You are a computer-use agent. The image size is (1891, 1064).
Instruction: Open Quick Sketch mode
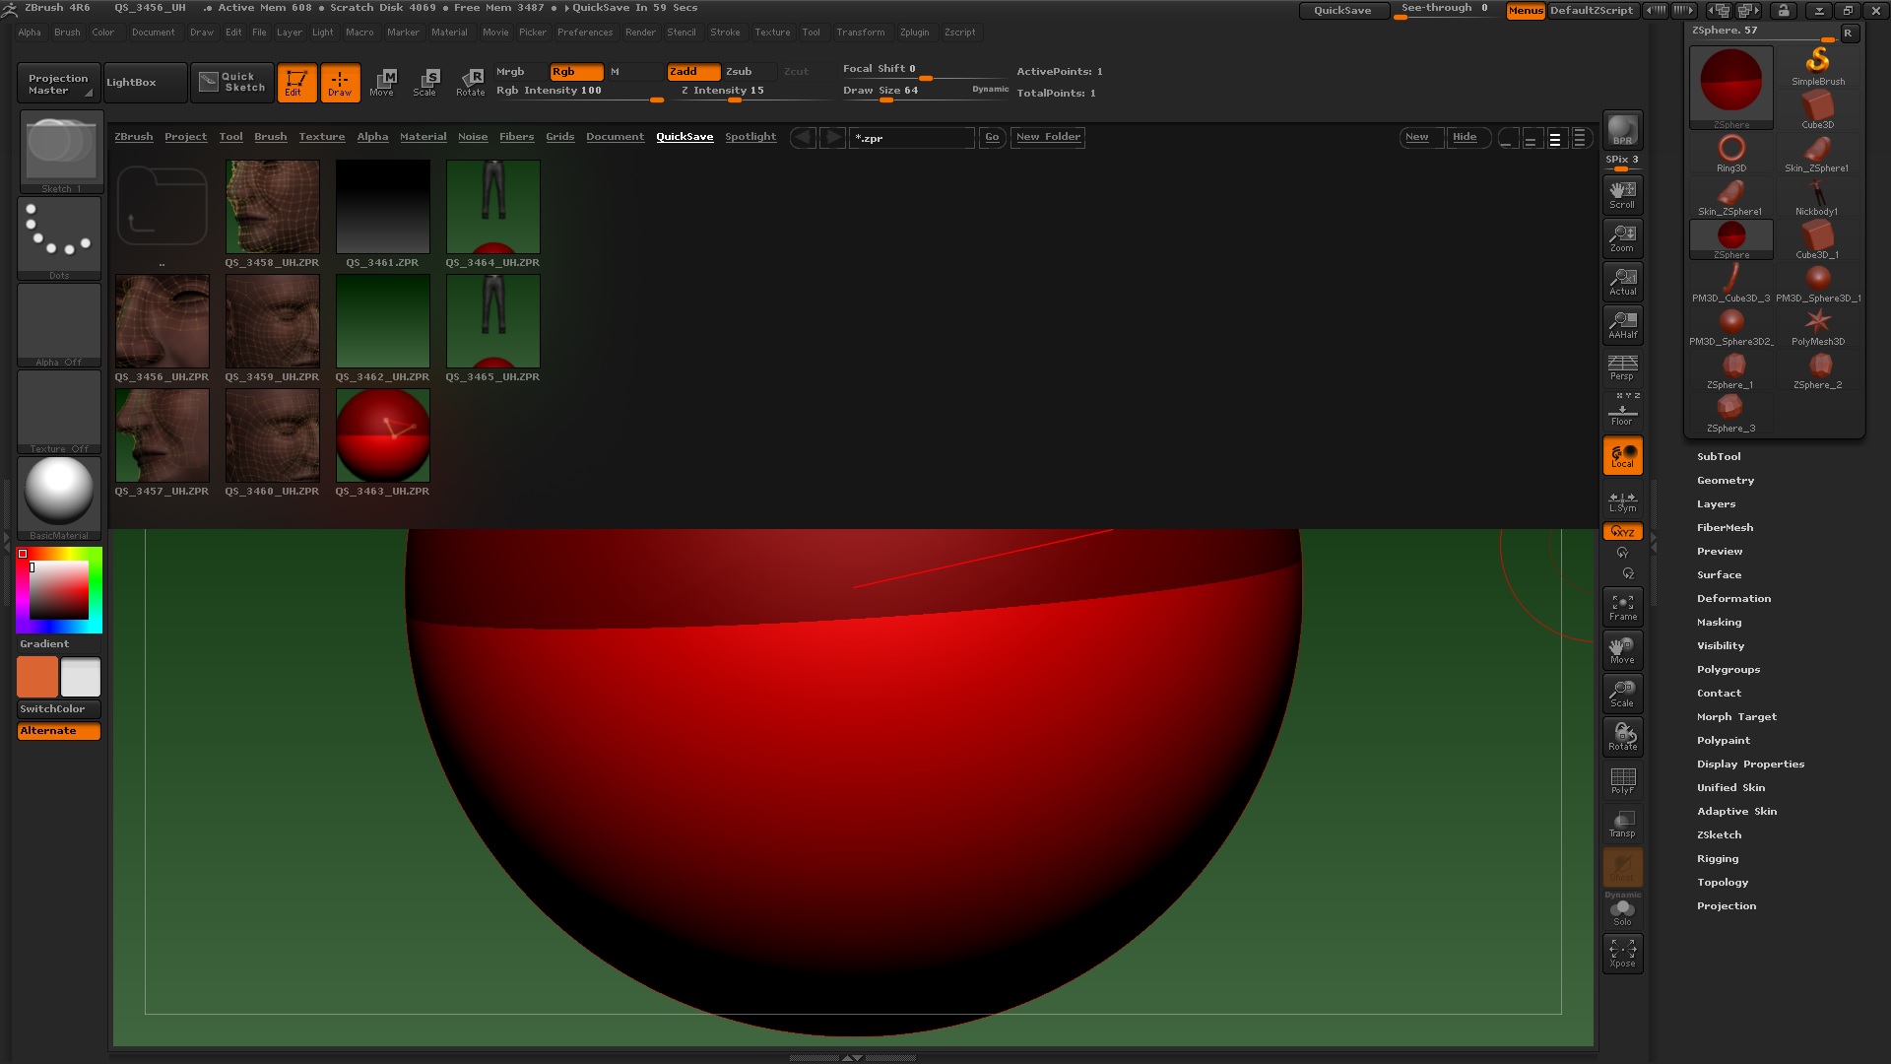pos(231,83)
